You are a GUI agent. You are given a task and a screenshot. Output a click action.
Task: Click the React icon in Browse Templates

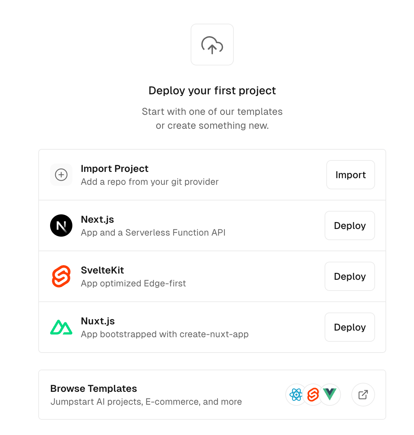point(296,395)
